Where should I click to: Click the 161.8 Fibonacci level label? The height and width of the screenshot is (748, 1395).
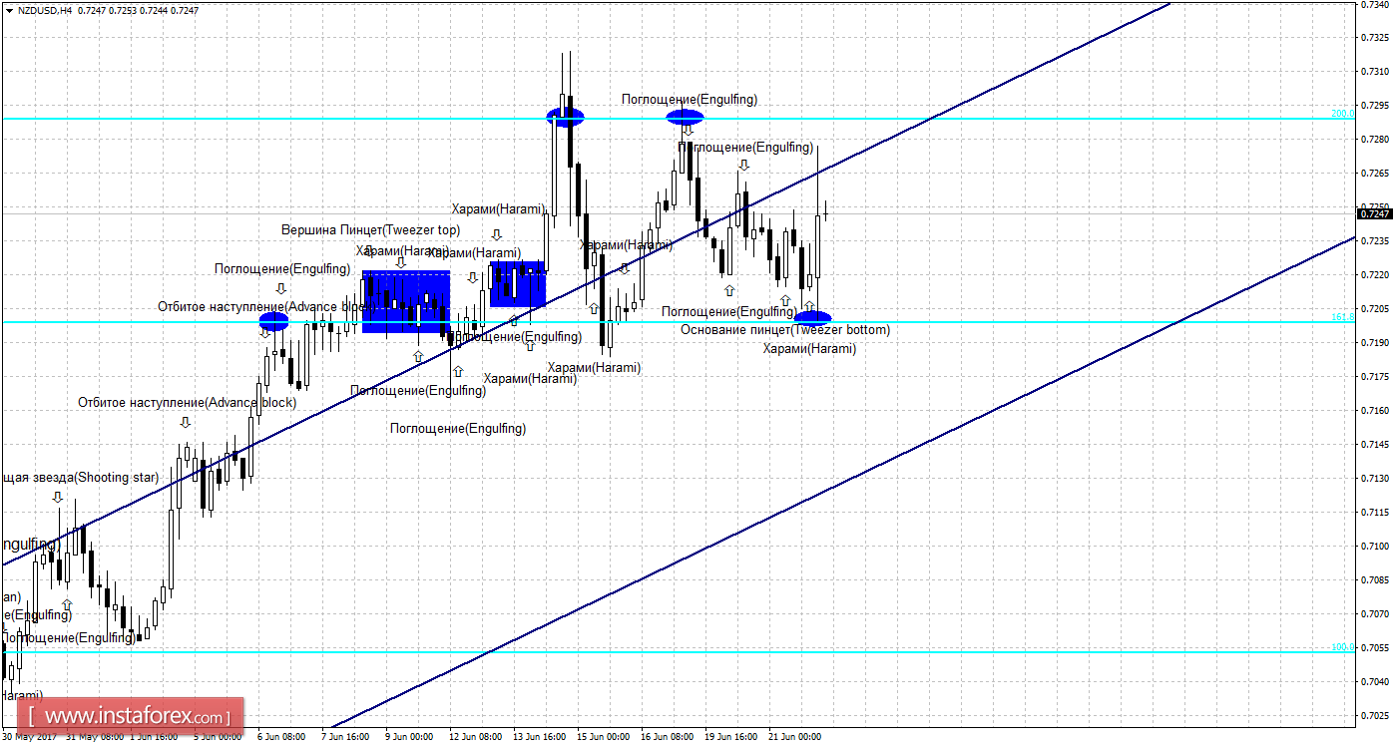point(1342,317)
